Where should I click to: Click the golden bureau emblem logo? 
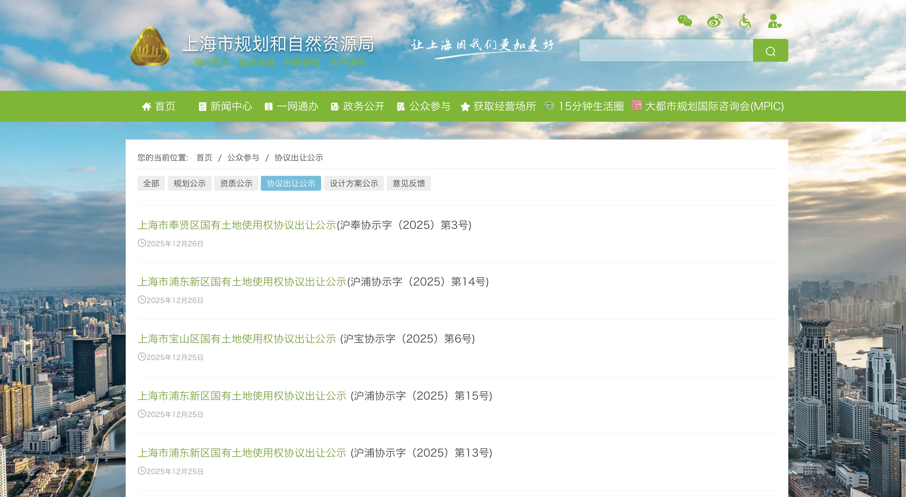coord(150,47)
